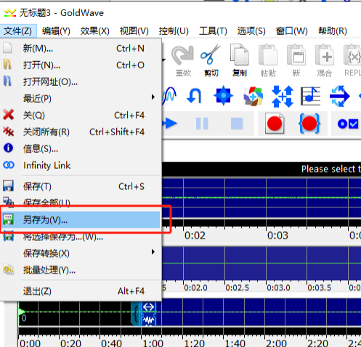Choose 新(M)... to create new file
This screenshot has height=347, width=361.
81,49
